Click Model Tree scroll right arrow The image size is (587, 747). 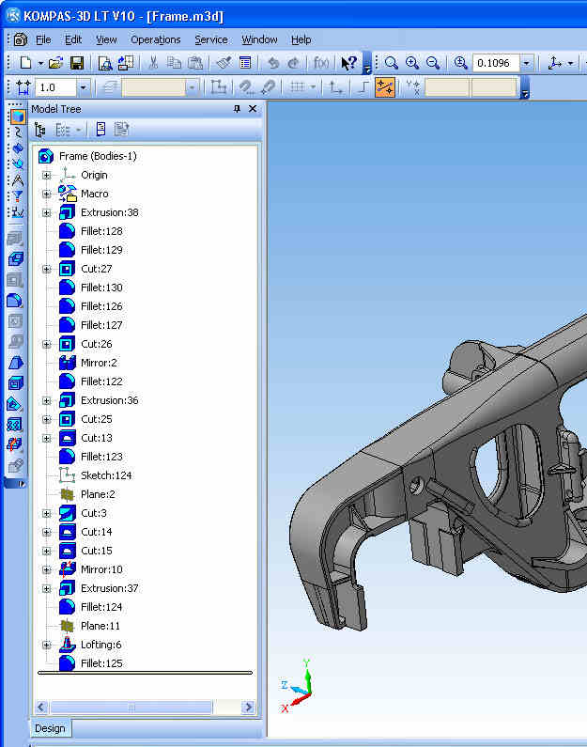click(x=248, y=707)
